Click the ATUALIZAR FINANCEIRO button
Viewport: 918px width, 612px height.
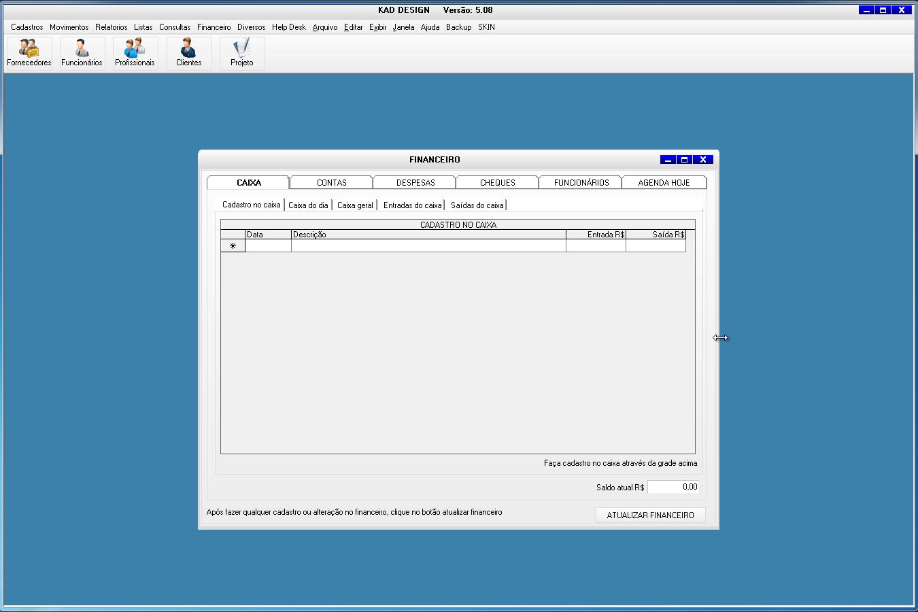pos(650,515)
